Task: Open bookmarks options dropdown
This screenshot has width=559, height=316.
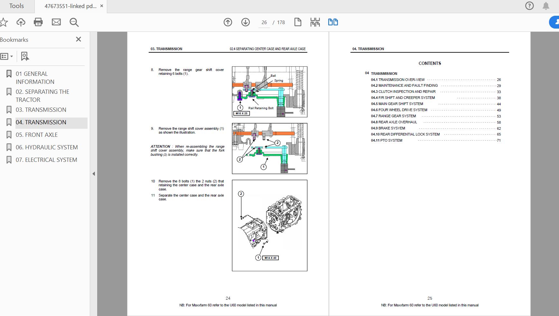Action: click(x=7, y=57)
